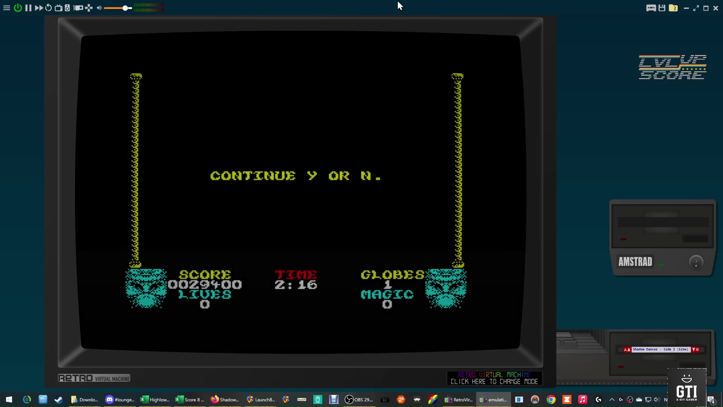Open the speaker sound settings icon
Viewport: 723px width, 407px height.
click(x=67, y=8)
